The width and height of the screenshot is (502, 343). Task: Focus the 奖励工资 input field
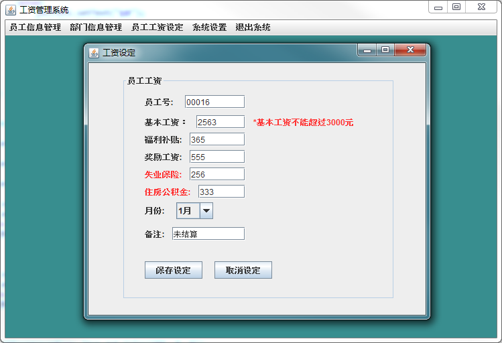tap(217, 157)
